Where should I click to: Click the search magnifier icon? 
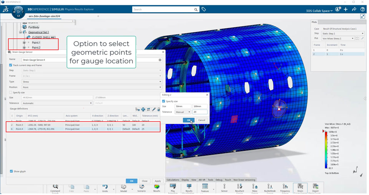click(196, 10)
